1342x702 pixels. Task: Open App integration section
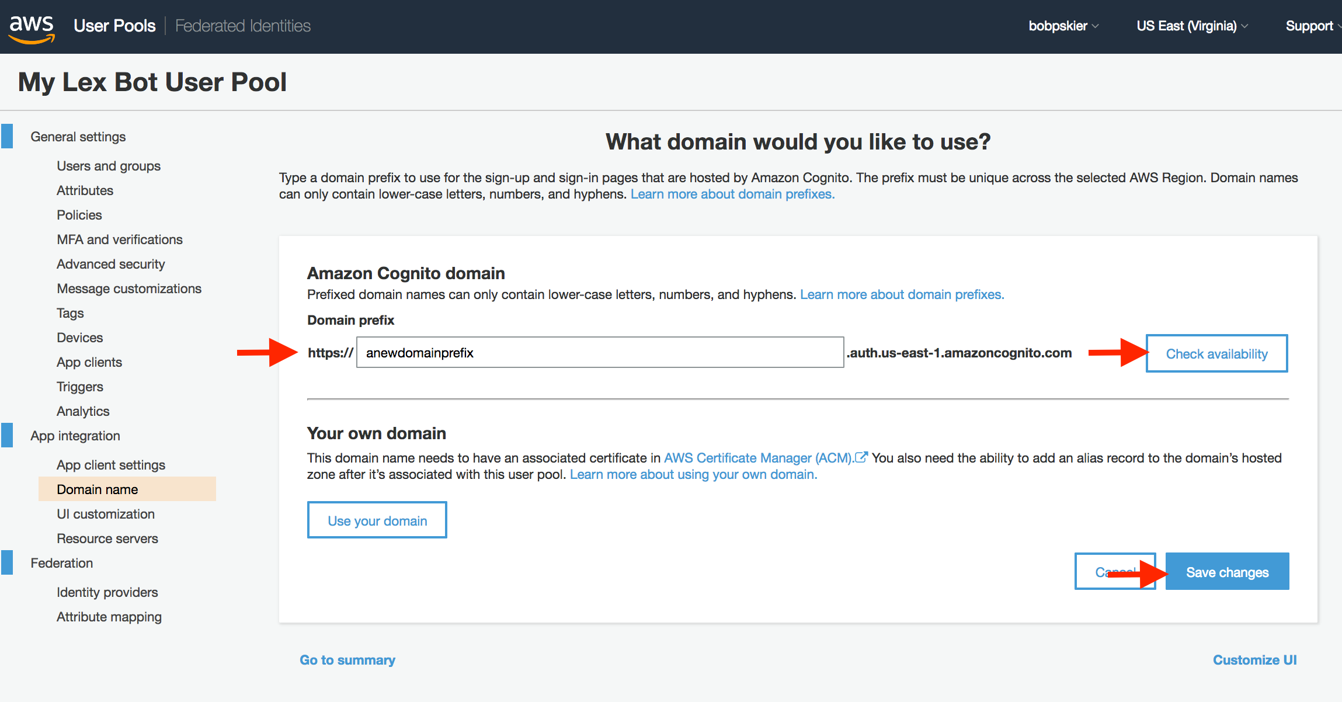tap(75, 436)
